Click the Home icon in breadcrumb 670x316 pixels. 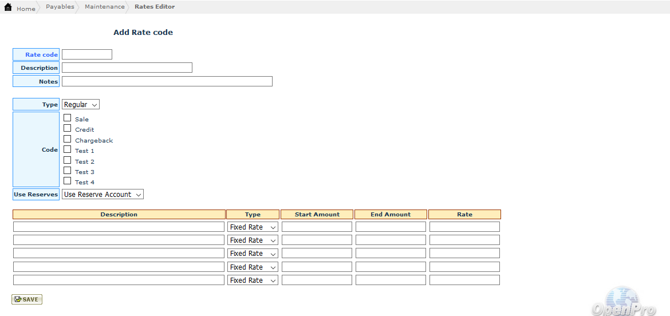click(x=8, y=7)
